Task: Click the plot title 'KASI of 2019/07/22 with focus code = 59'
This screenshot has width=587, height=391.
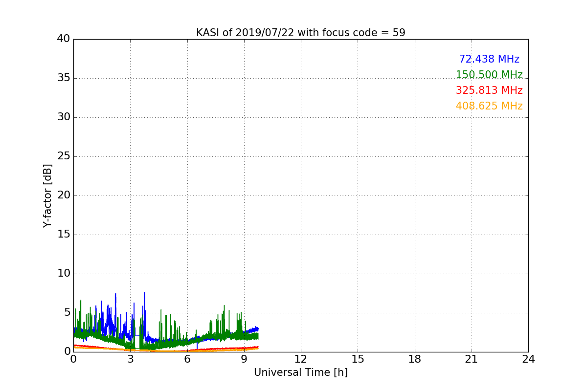Action: point(301,33)
